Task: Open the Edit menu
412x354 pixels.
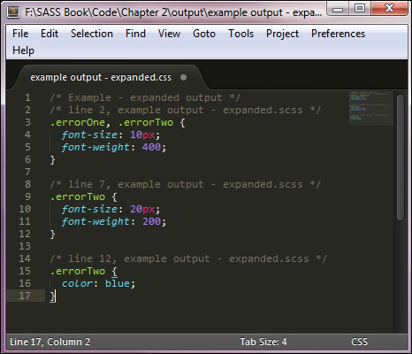Action: pyautogui.click(x=50, y=34)
